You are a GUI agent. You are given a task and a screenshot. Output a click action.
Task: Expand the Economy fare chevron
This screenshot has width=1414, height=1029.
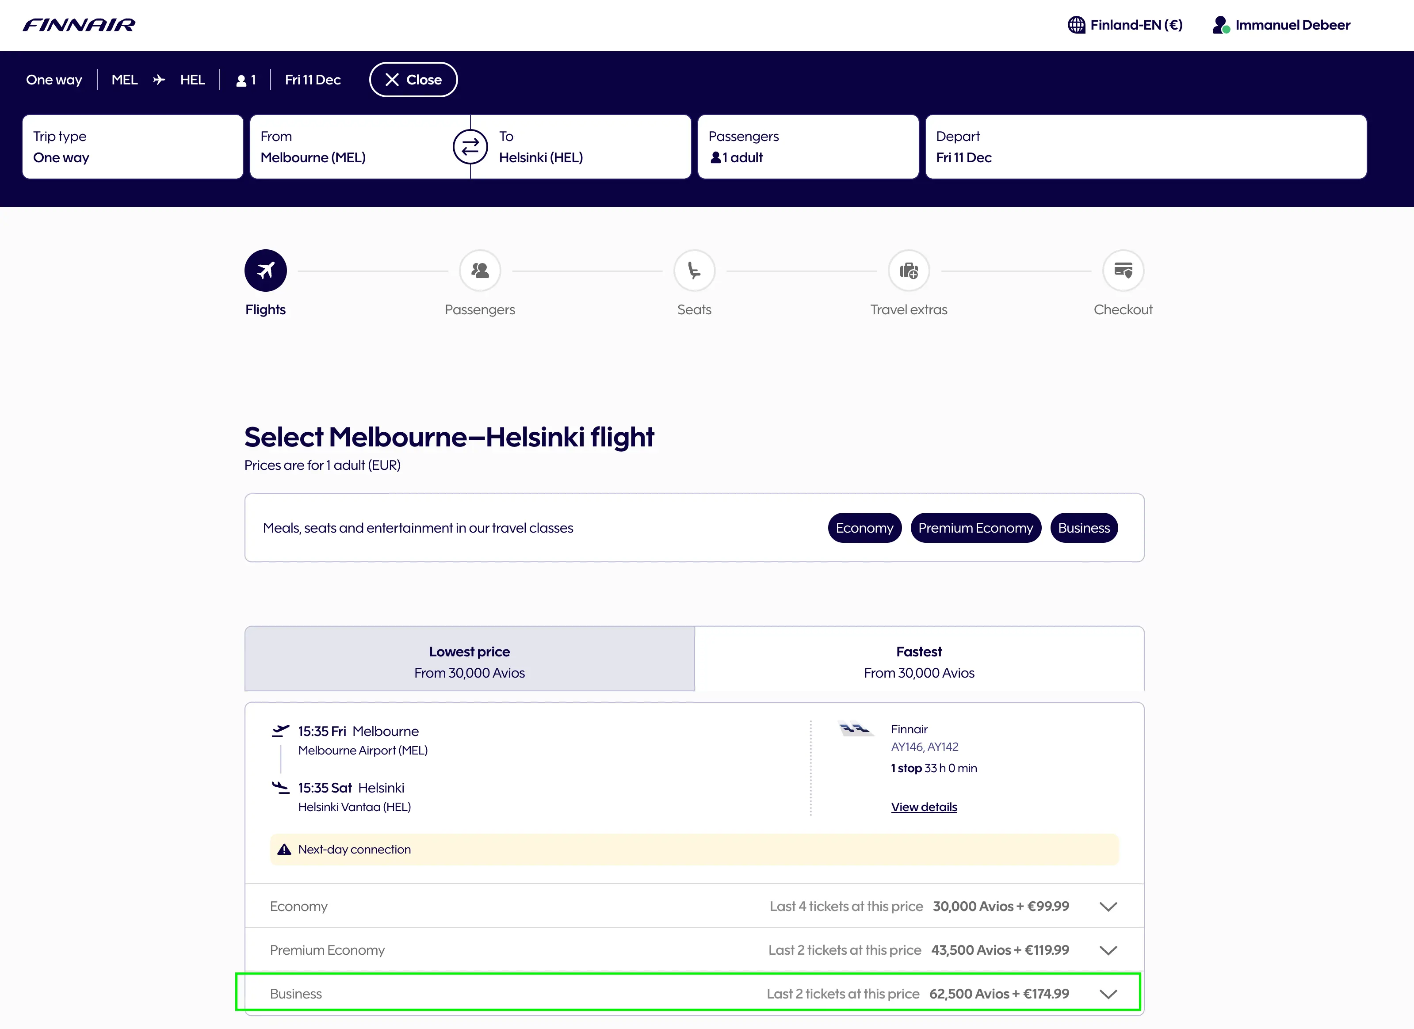pyautogui.click(x=1108, y=906)
